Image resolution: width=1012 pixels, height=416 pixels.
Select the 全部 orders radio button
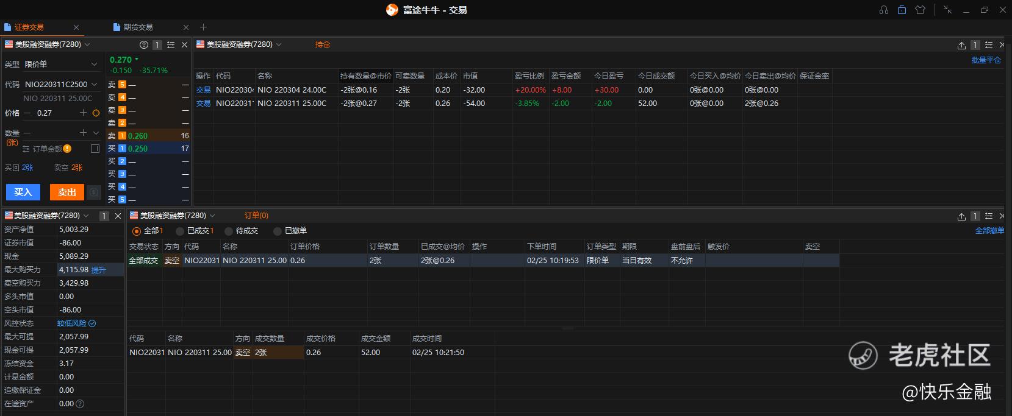[136, 231]
